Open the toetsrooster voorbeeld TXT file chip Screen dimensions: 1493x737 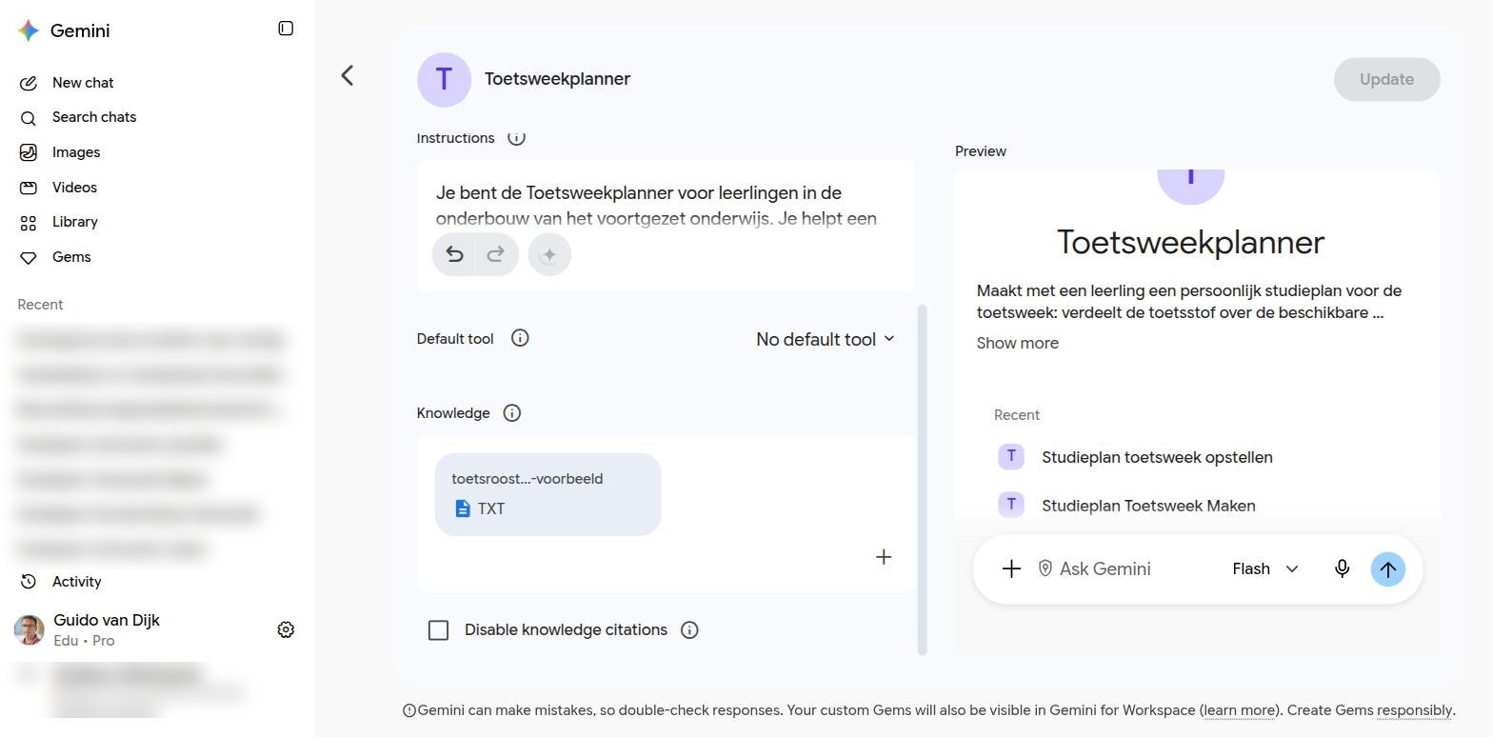coord(547,494)
